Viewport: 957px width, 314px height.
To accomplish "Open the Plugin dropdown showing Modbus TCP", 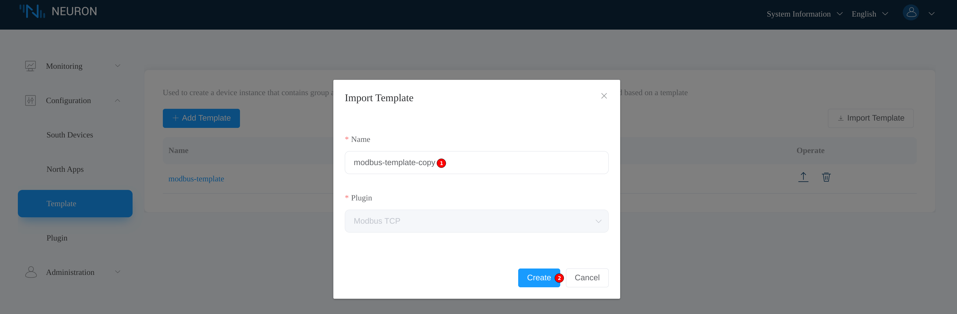I will (x=476, y=221).
